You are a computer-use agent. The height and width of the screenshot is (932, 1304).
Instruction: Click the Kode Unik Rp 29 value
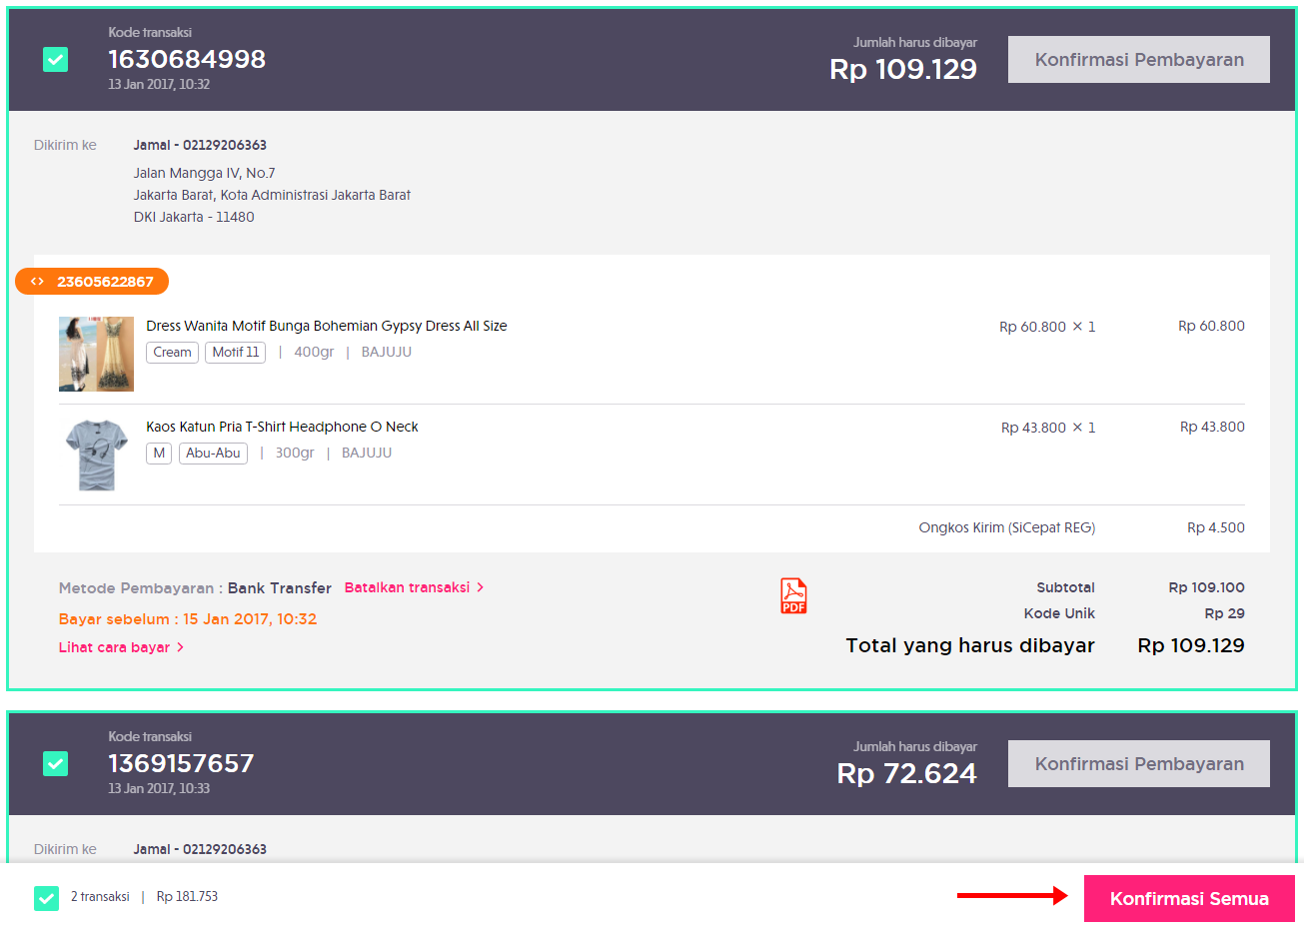coord(1224,613)
